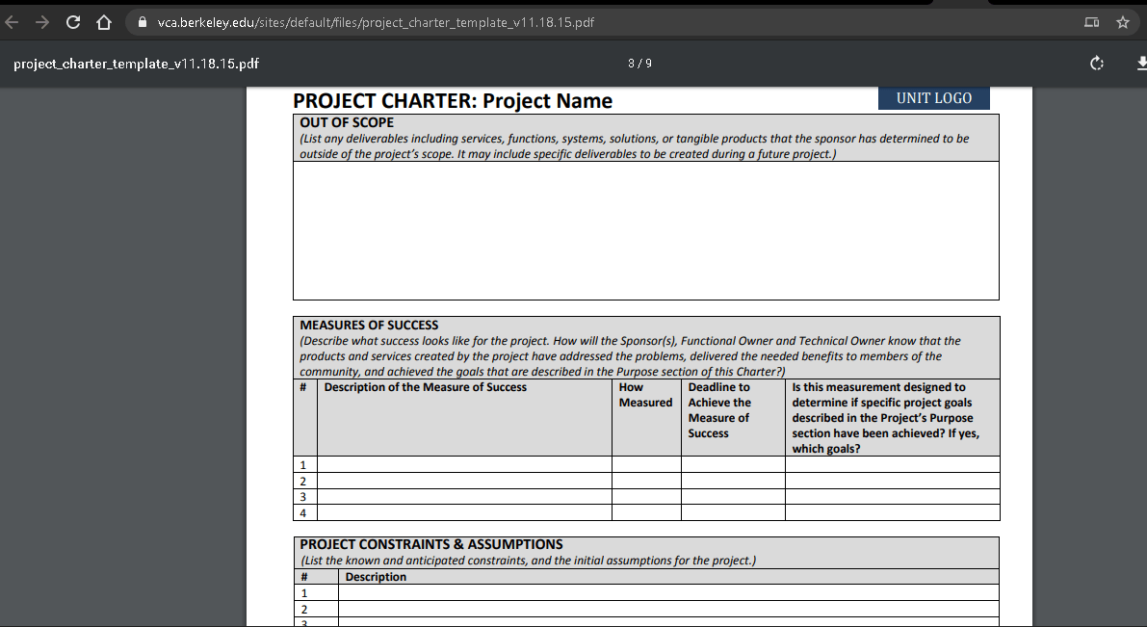The height and width of the screenshot is (627, 1147).
Task: Open the browser home page
Action: click(x=104, y=23)
